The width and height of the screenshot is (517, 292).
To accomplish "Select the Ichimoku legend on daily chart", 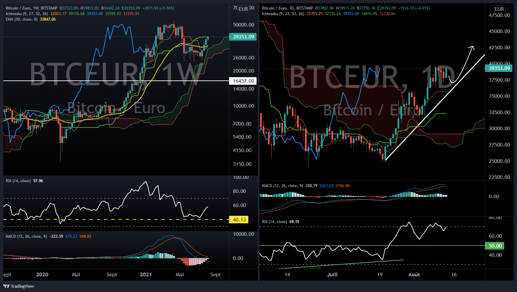I will 283,14.
